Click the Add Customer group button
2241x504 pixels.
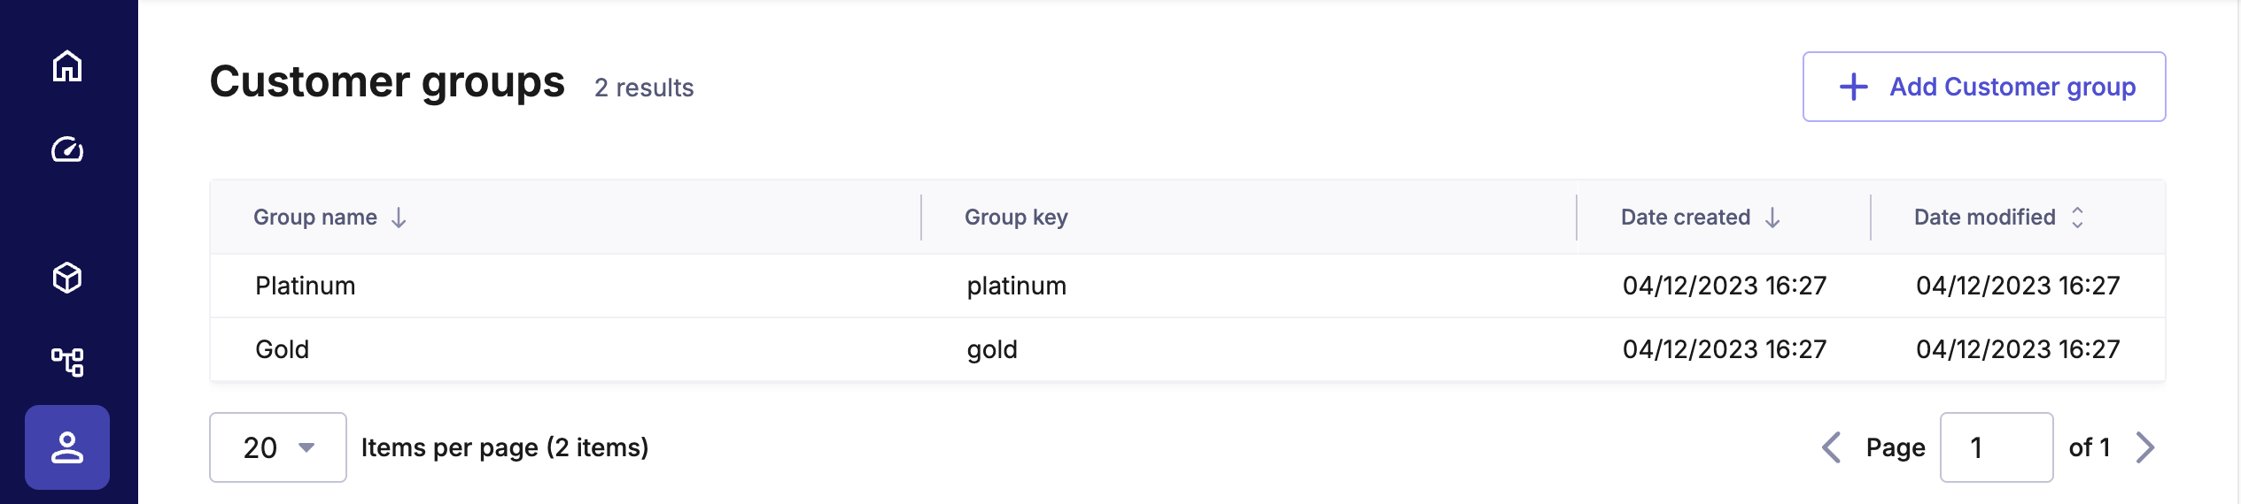pos(1984,87)
